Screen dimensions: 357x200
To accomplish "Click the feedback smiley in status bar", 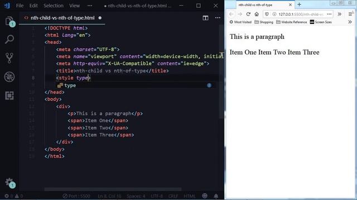I will [x=205, y=196].
